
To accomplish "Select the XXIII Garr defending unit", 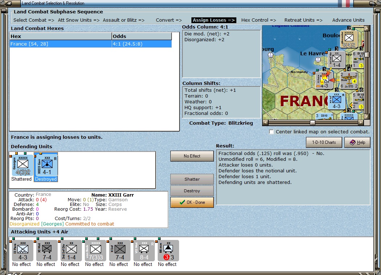I will pyautogui.click(x=46, y=166).
